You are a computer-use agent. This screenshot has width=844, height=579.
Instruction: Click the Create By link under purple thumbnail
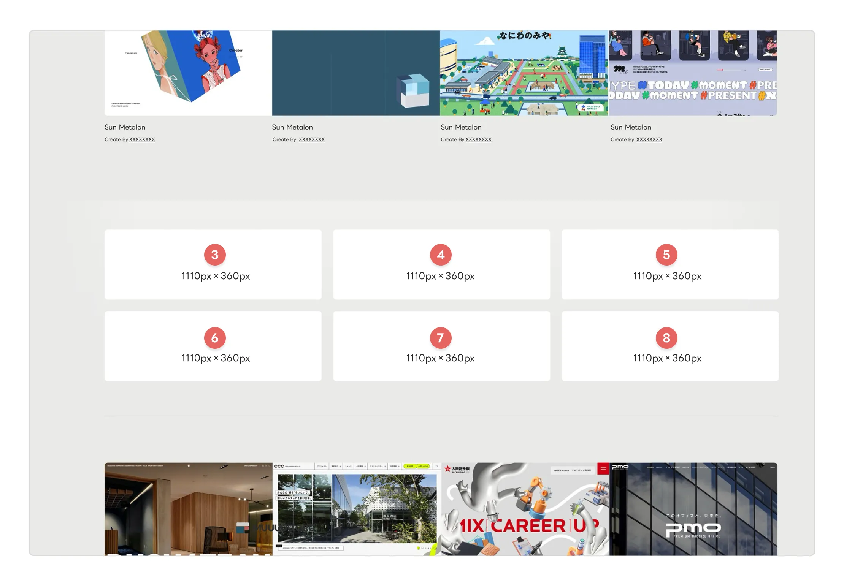click(649, 139)
